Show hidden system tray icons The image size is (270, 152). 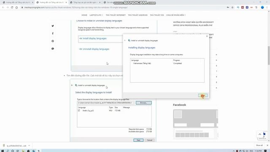[x=233, y=151]
